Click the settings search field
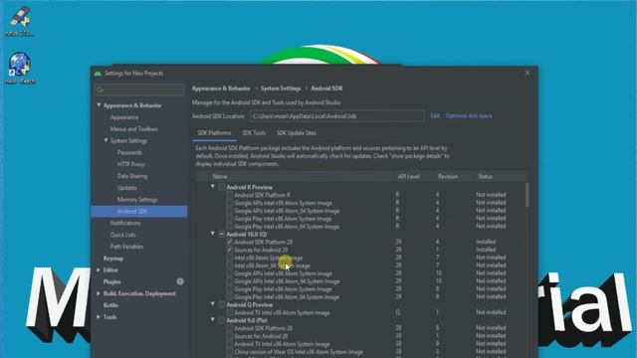This screenshot has height=358, width=637. (x=139, y=89)
